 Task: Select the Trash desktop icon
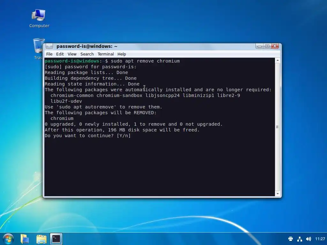pos(39,49)
